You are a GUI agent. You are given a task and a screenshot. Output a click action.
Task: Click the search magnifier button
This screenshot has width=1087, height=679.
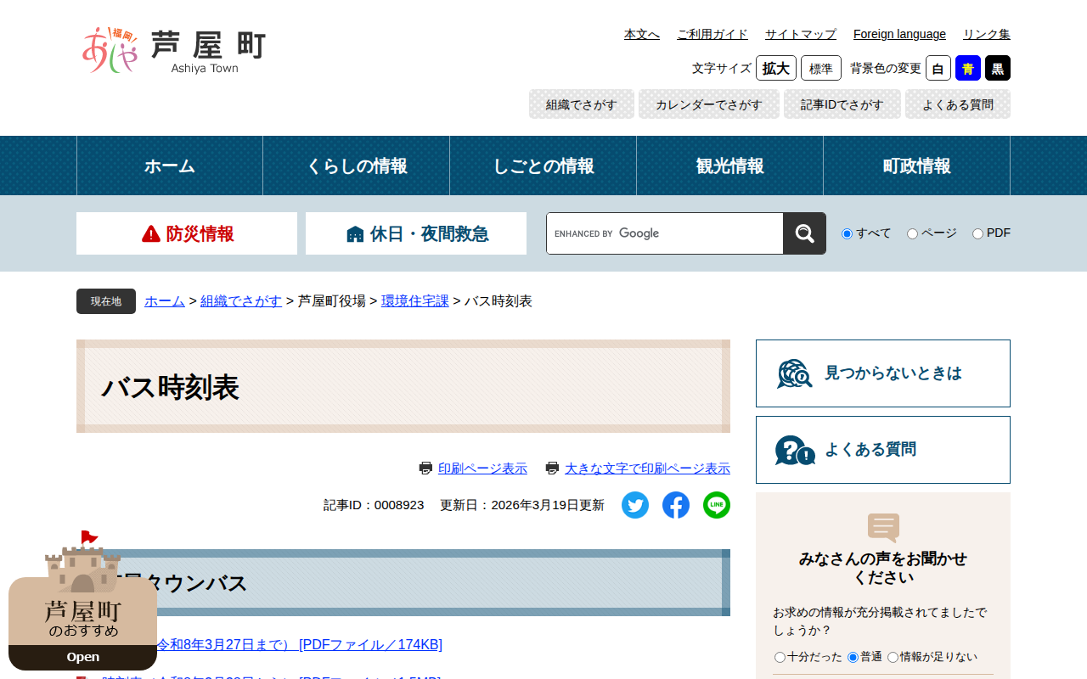pos(804,233)
